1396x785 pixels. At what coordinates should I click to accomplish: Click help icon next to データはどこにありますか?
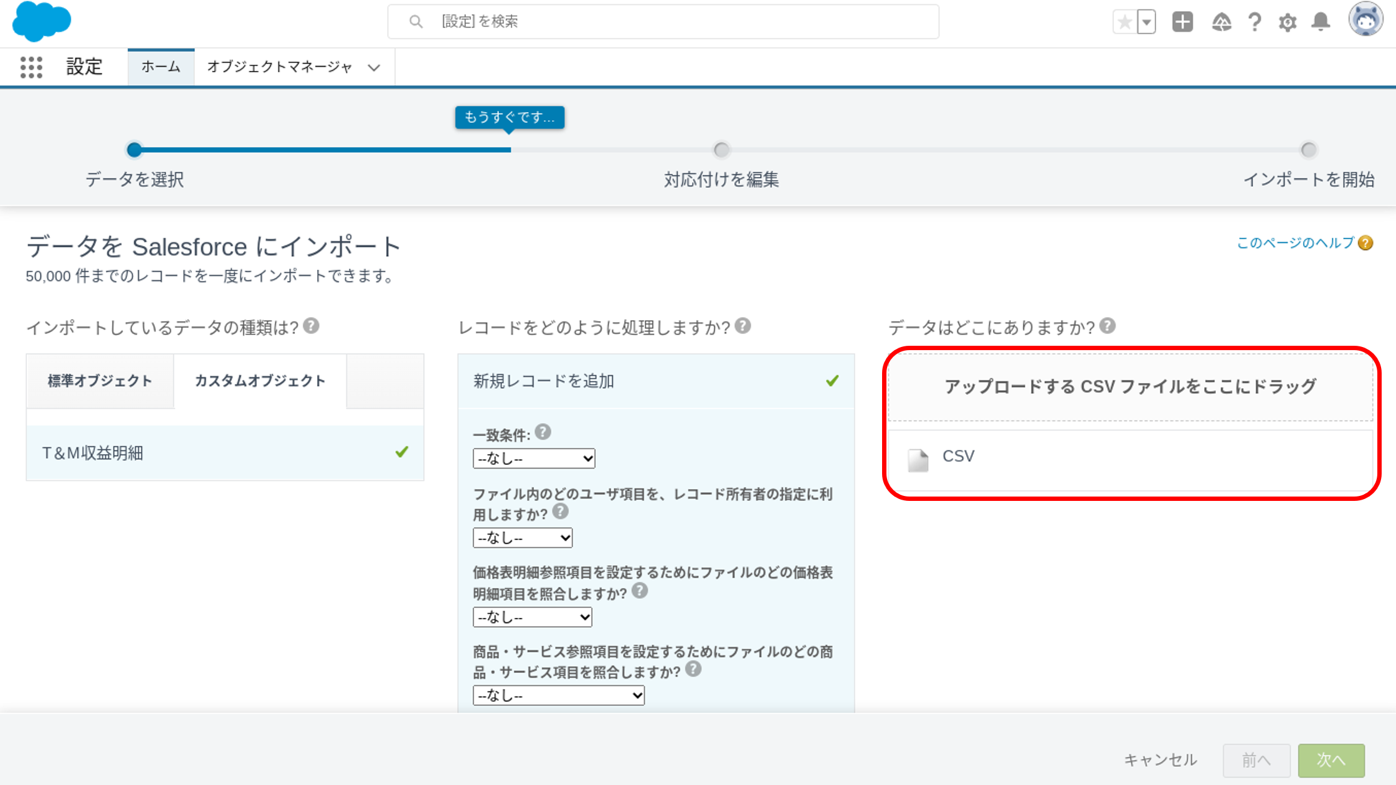1108,326
